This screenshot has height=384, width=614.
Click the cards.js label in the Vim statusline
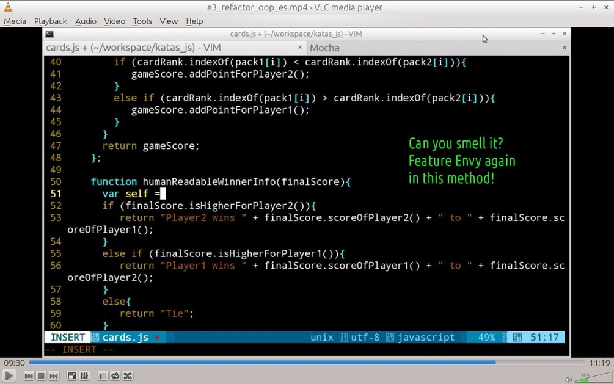125,337
